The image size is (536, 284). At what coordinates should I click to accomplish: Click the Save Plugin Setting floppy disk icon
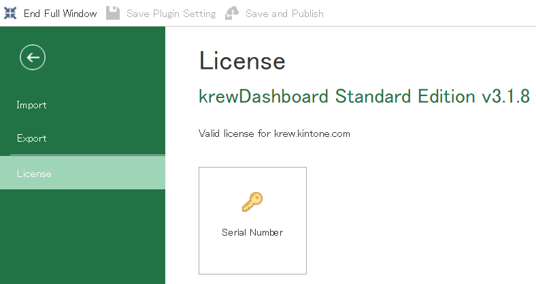[x=113, y=13]
